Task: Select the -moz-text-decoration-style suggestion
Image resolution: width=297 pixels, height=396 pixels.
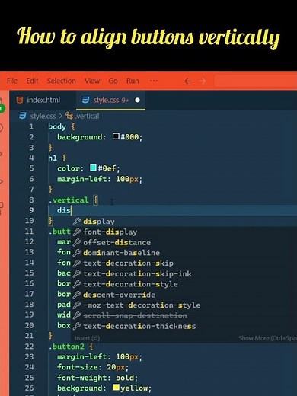Action: point(184,305)
